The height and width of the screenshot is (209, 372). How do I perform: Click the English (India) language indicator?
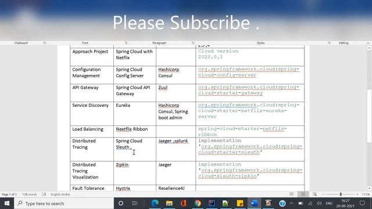tap(60, 194)
